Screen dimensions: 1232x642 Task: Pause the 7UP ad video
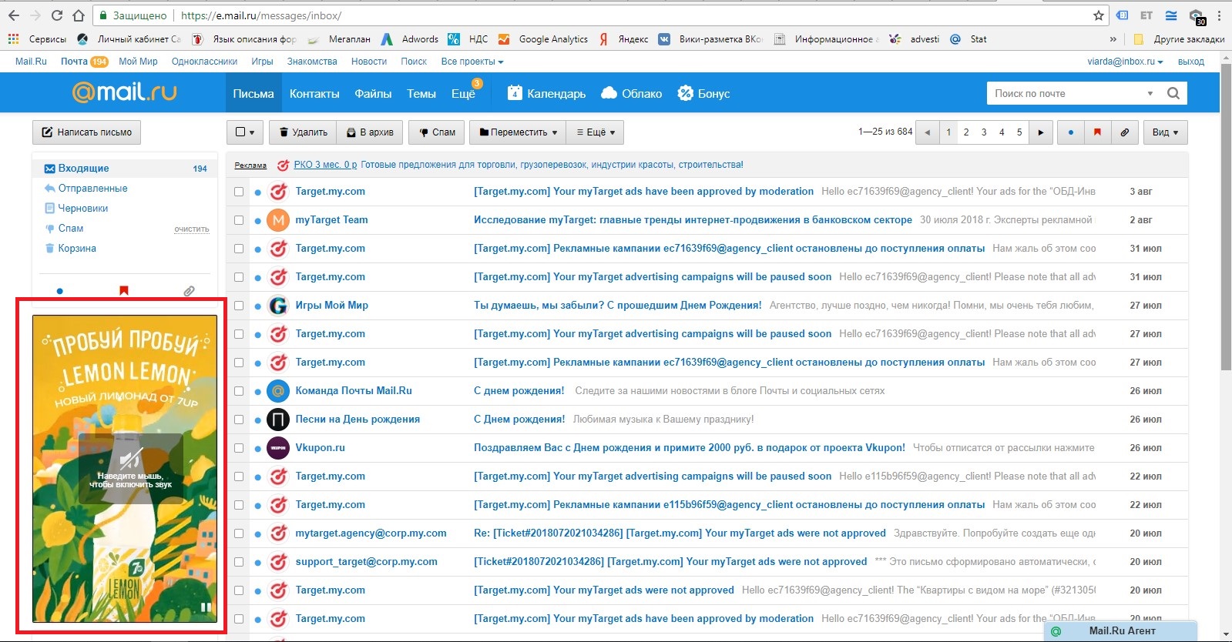click(x=206, y=607)
